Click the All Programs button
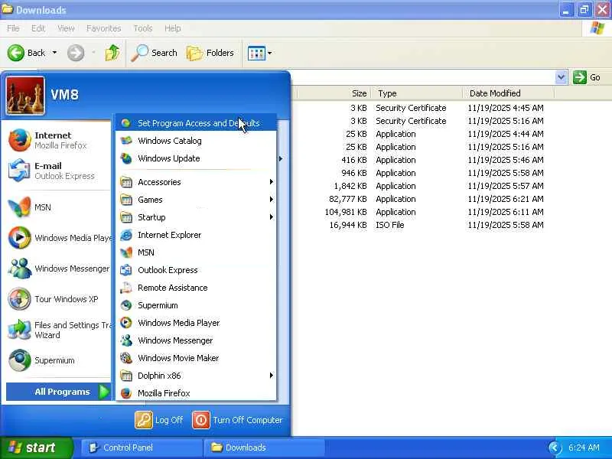This screenshot has width=612, height=459. 59,392
